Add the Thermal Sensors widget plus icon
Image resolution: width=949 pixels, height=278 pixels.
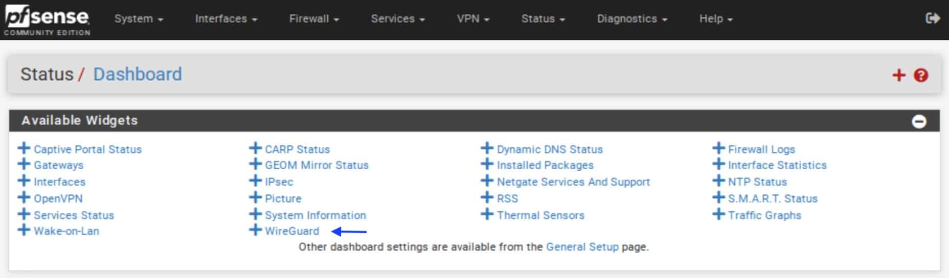[x=487, y=215]
